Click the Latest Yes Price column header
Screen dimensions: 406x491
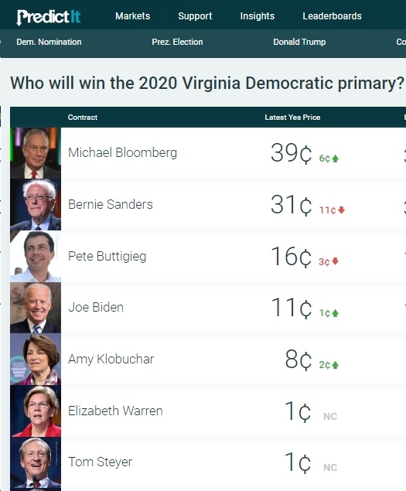tap(292, 118)
